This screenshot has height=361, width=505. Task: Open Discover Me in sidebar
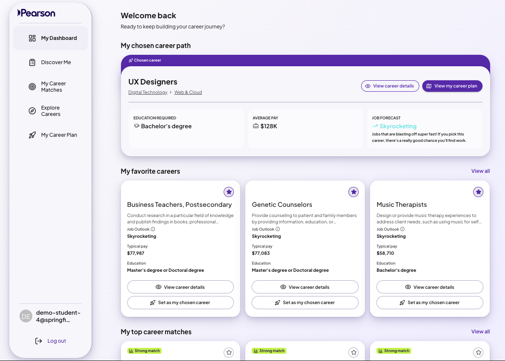[50, 62]
